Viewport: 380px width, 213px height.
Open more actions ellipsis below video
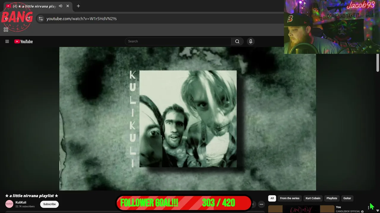261,204
